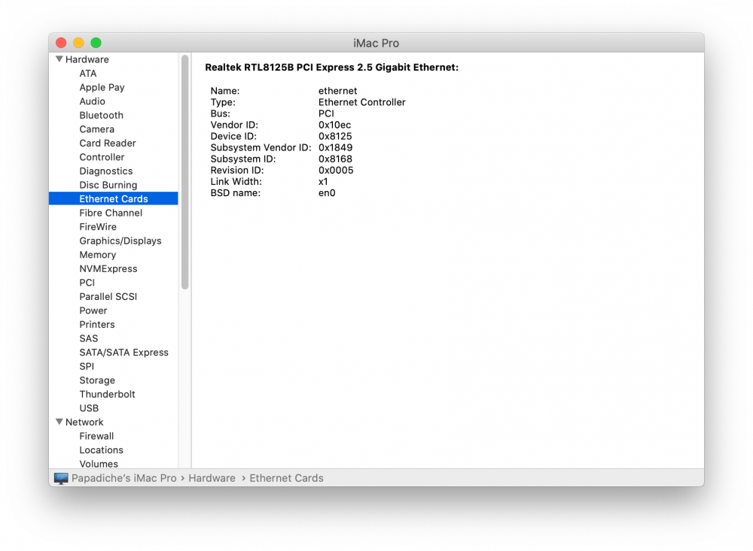Click the Bus value PCI
This screenshot has height=551, width=753.
(326, 114)
